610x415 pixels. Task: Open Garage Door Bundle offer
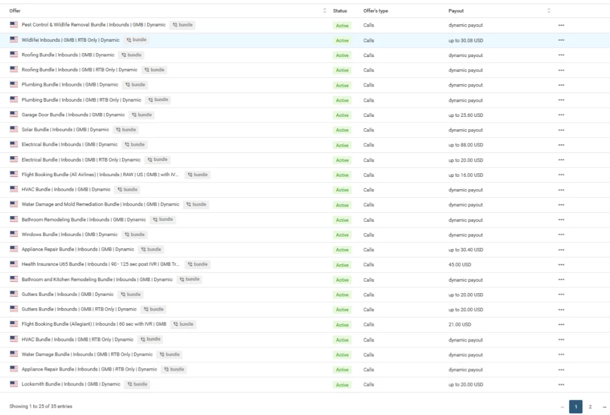pos(73,115)
